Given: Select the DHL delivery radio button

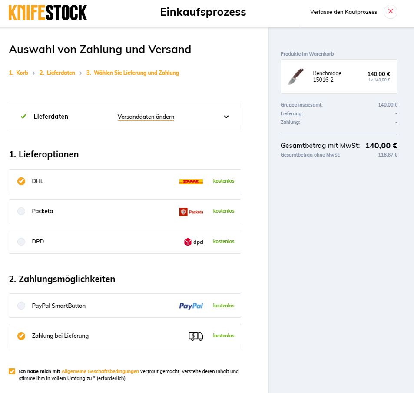Looking at the screenshot, I should [21, 181].
